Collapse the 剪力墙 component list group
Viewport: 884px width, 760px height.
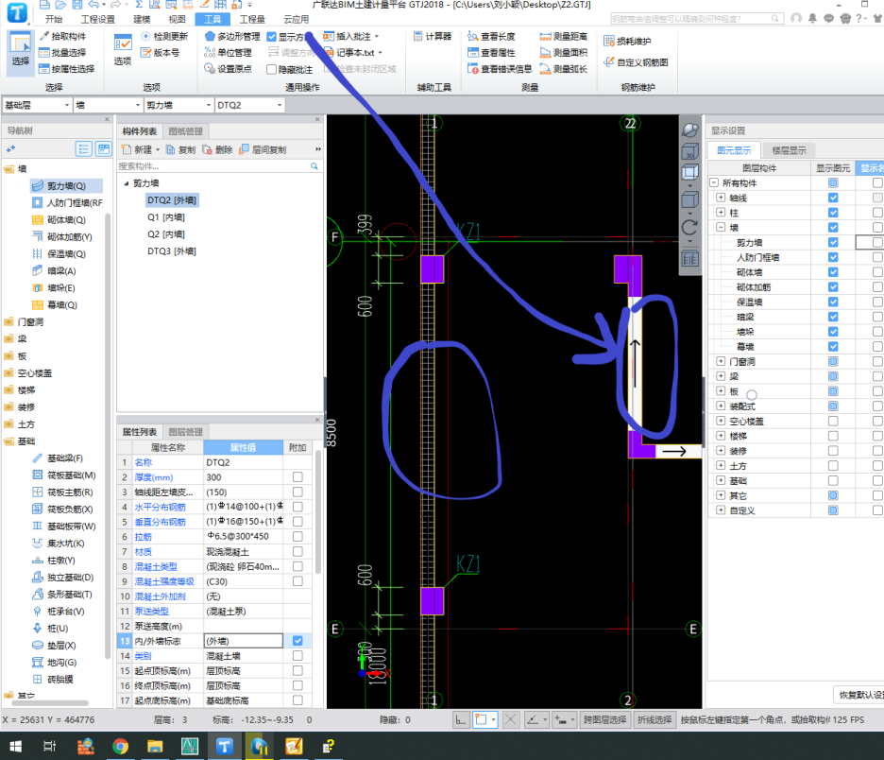coord(127,183)
